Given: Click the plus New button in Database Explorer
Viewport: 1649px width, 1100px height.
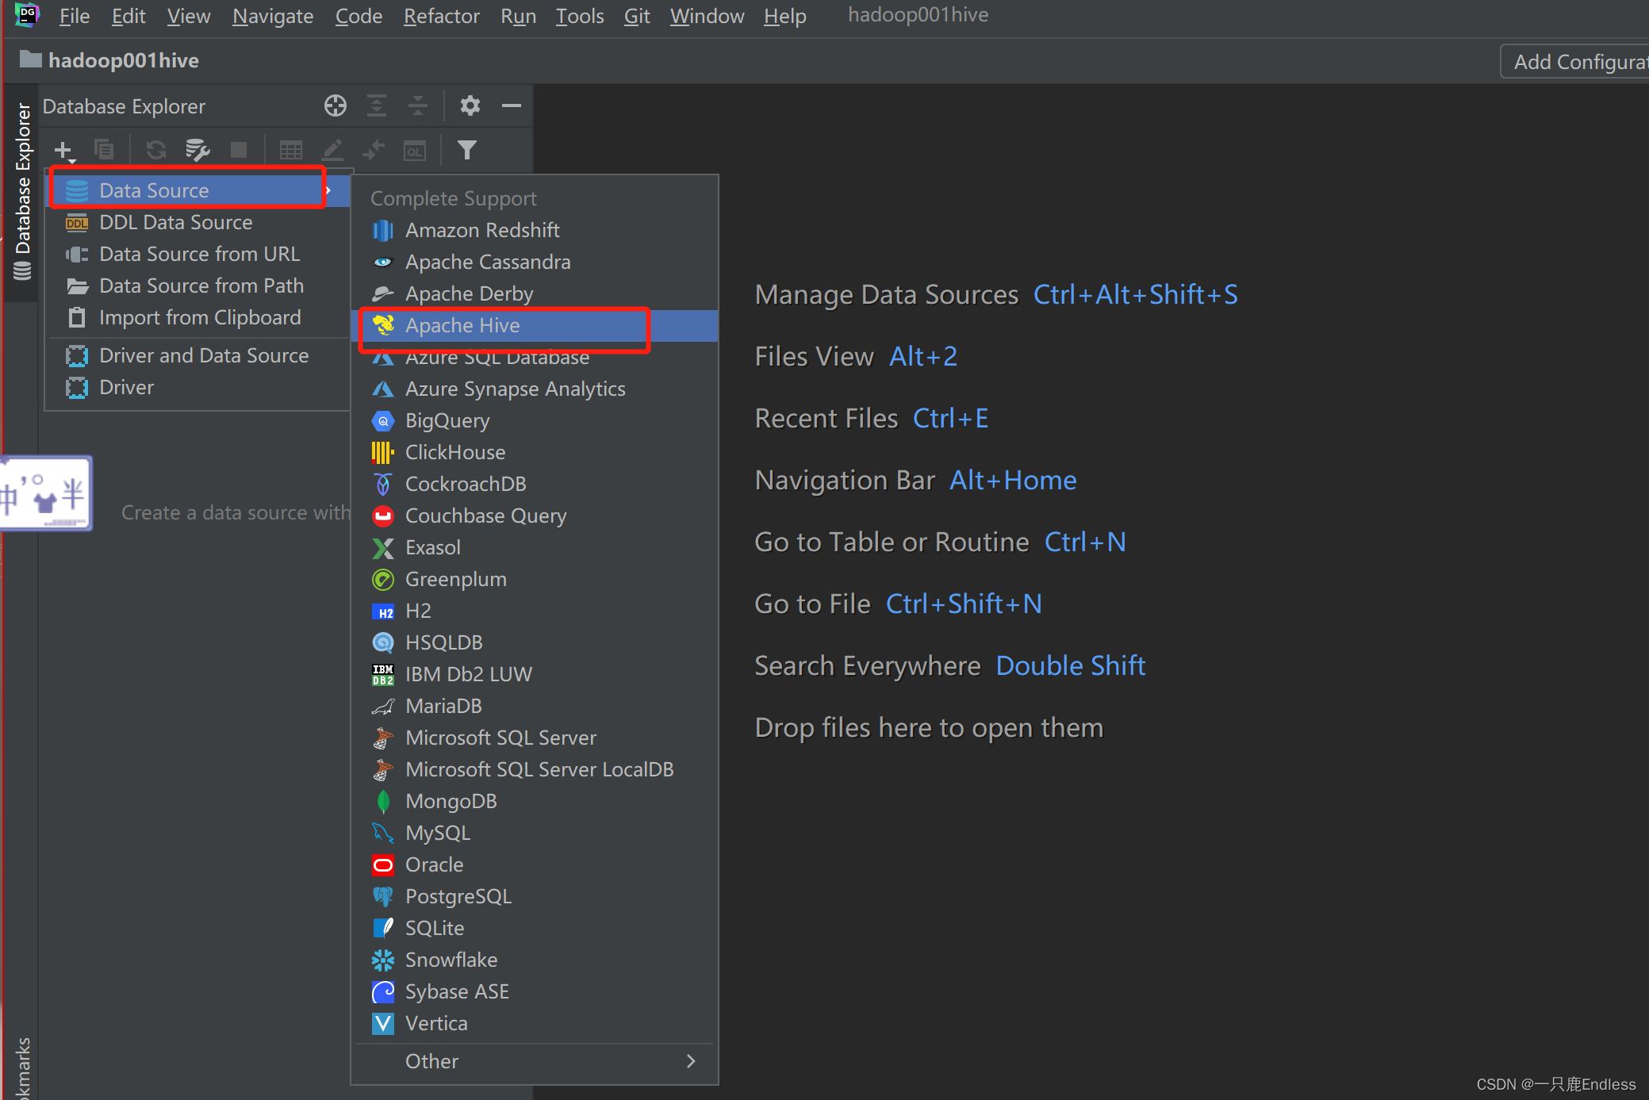Looking at the screenshot, I should (63, 150).
